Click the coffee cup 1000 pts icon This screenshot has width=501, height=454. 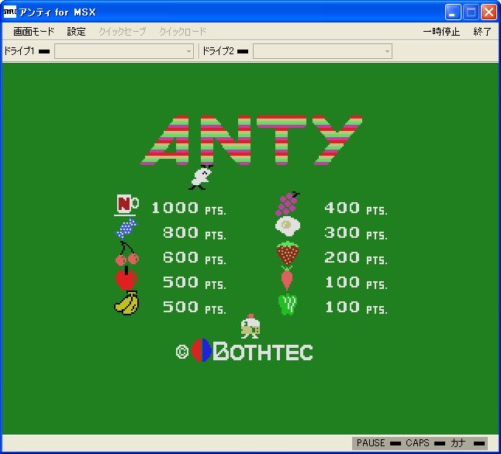point(126,205)
